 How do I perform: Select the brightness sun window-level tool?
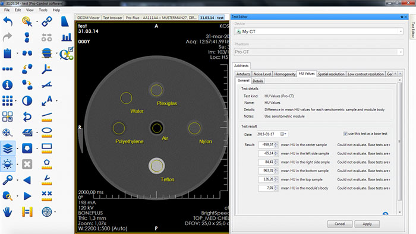point(8,165)
